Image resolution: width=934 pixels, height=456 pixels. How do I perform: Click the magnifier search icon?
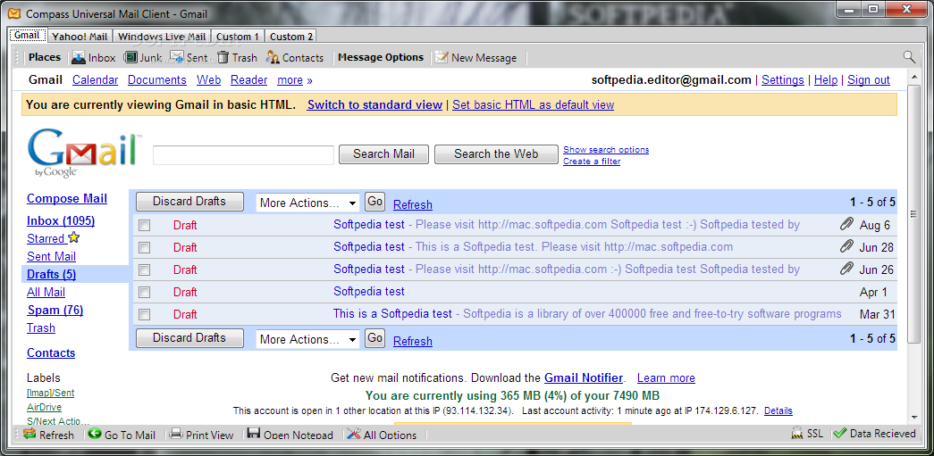point(909,57)
